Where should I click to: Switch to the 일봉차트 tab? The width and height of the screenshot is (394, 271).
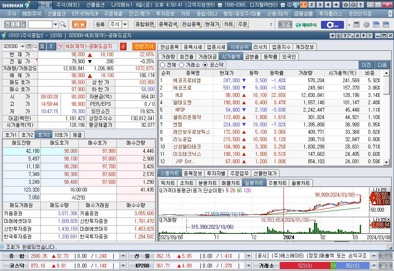tap(254, 183)
